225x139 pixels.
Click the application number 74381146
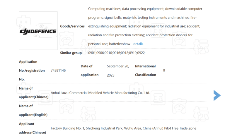[58, 71]
